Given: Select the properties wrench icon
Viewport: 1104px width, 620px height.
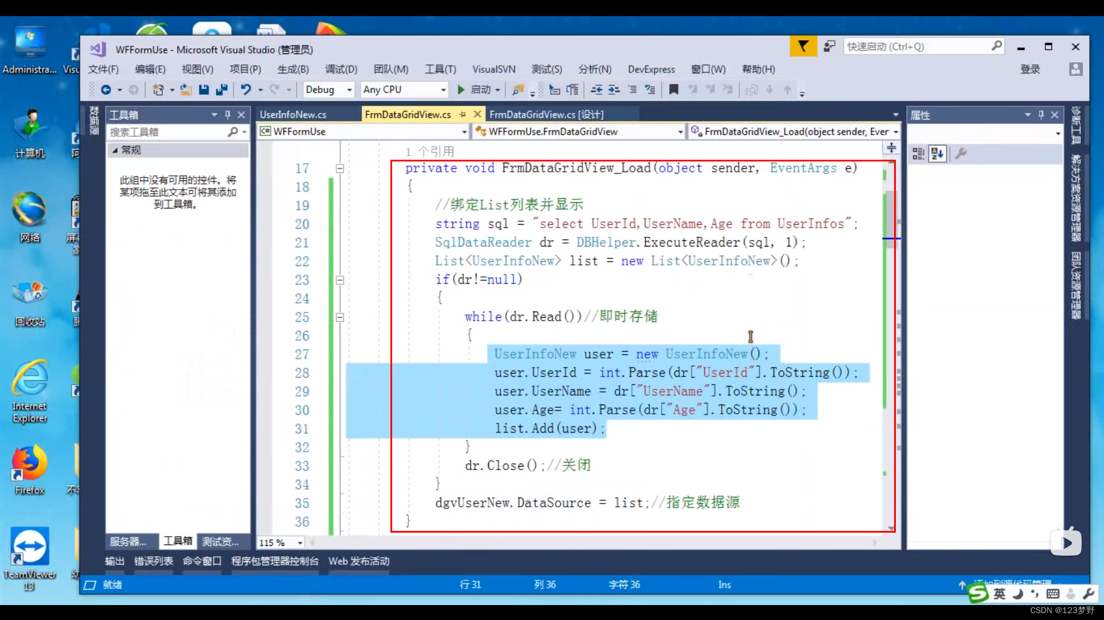Looking at the screenshot, I should (x=961, y=153).
